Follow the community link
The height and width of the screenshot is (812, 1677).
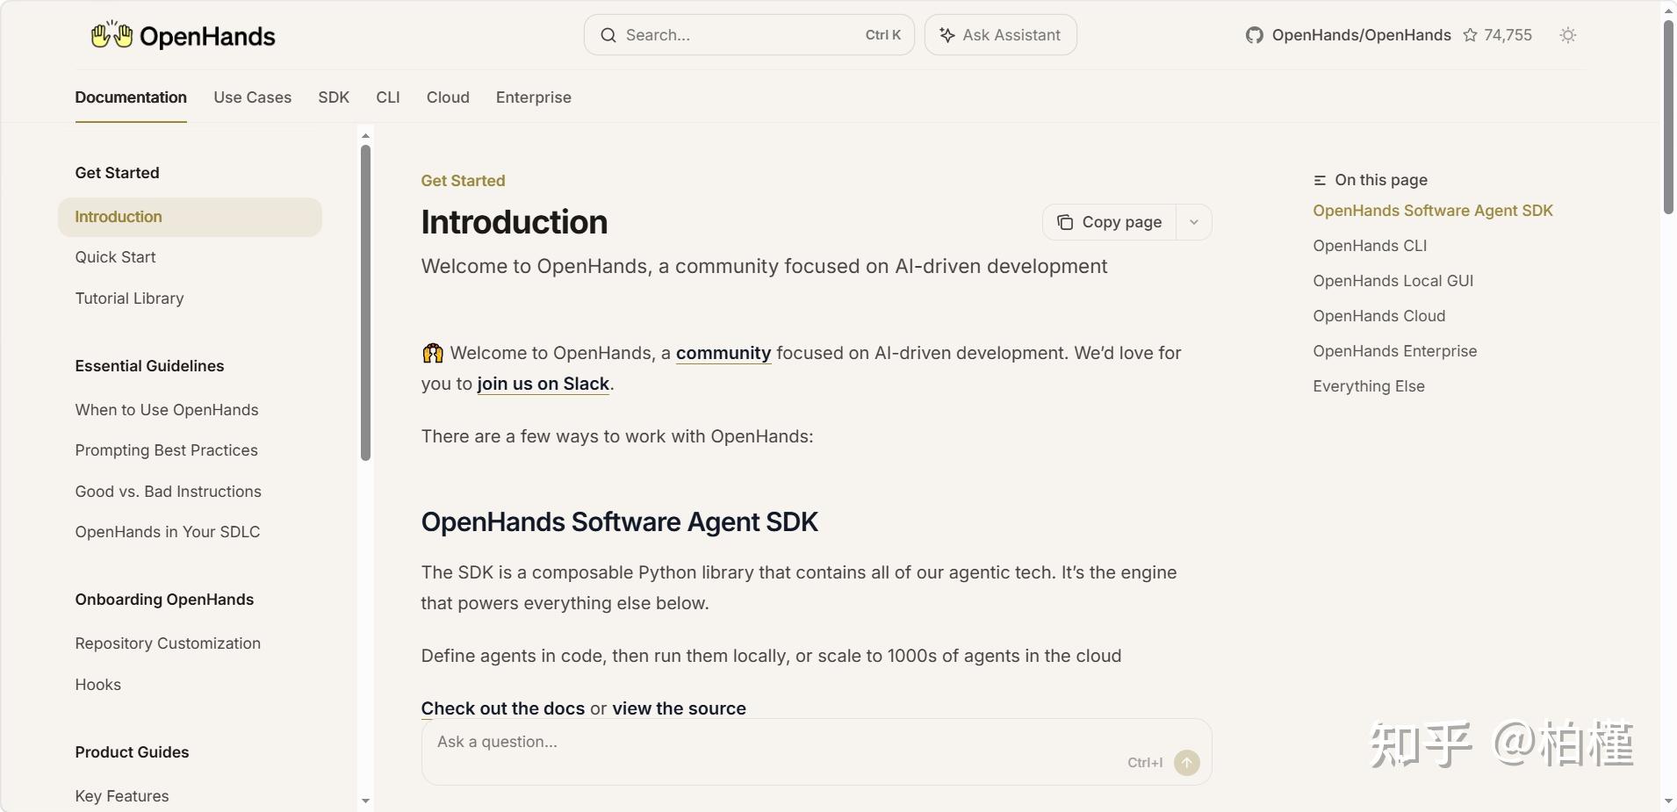(723, 353)
